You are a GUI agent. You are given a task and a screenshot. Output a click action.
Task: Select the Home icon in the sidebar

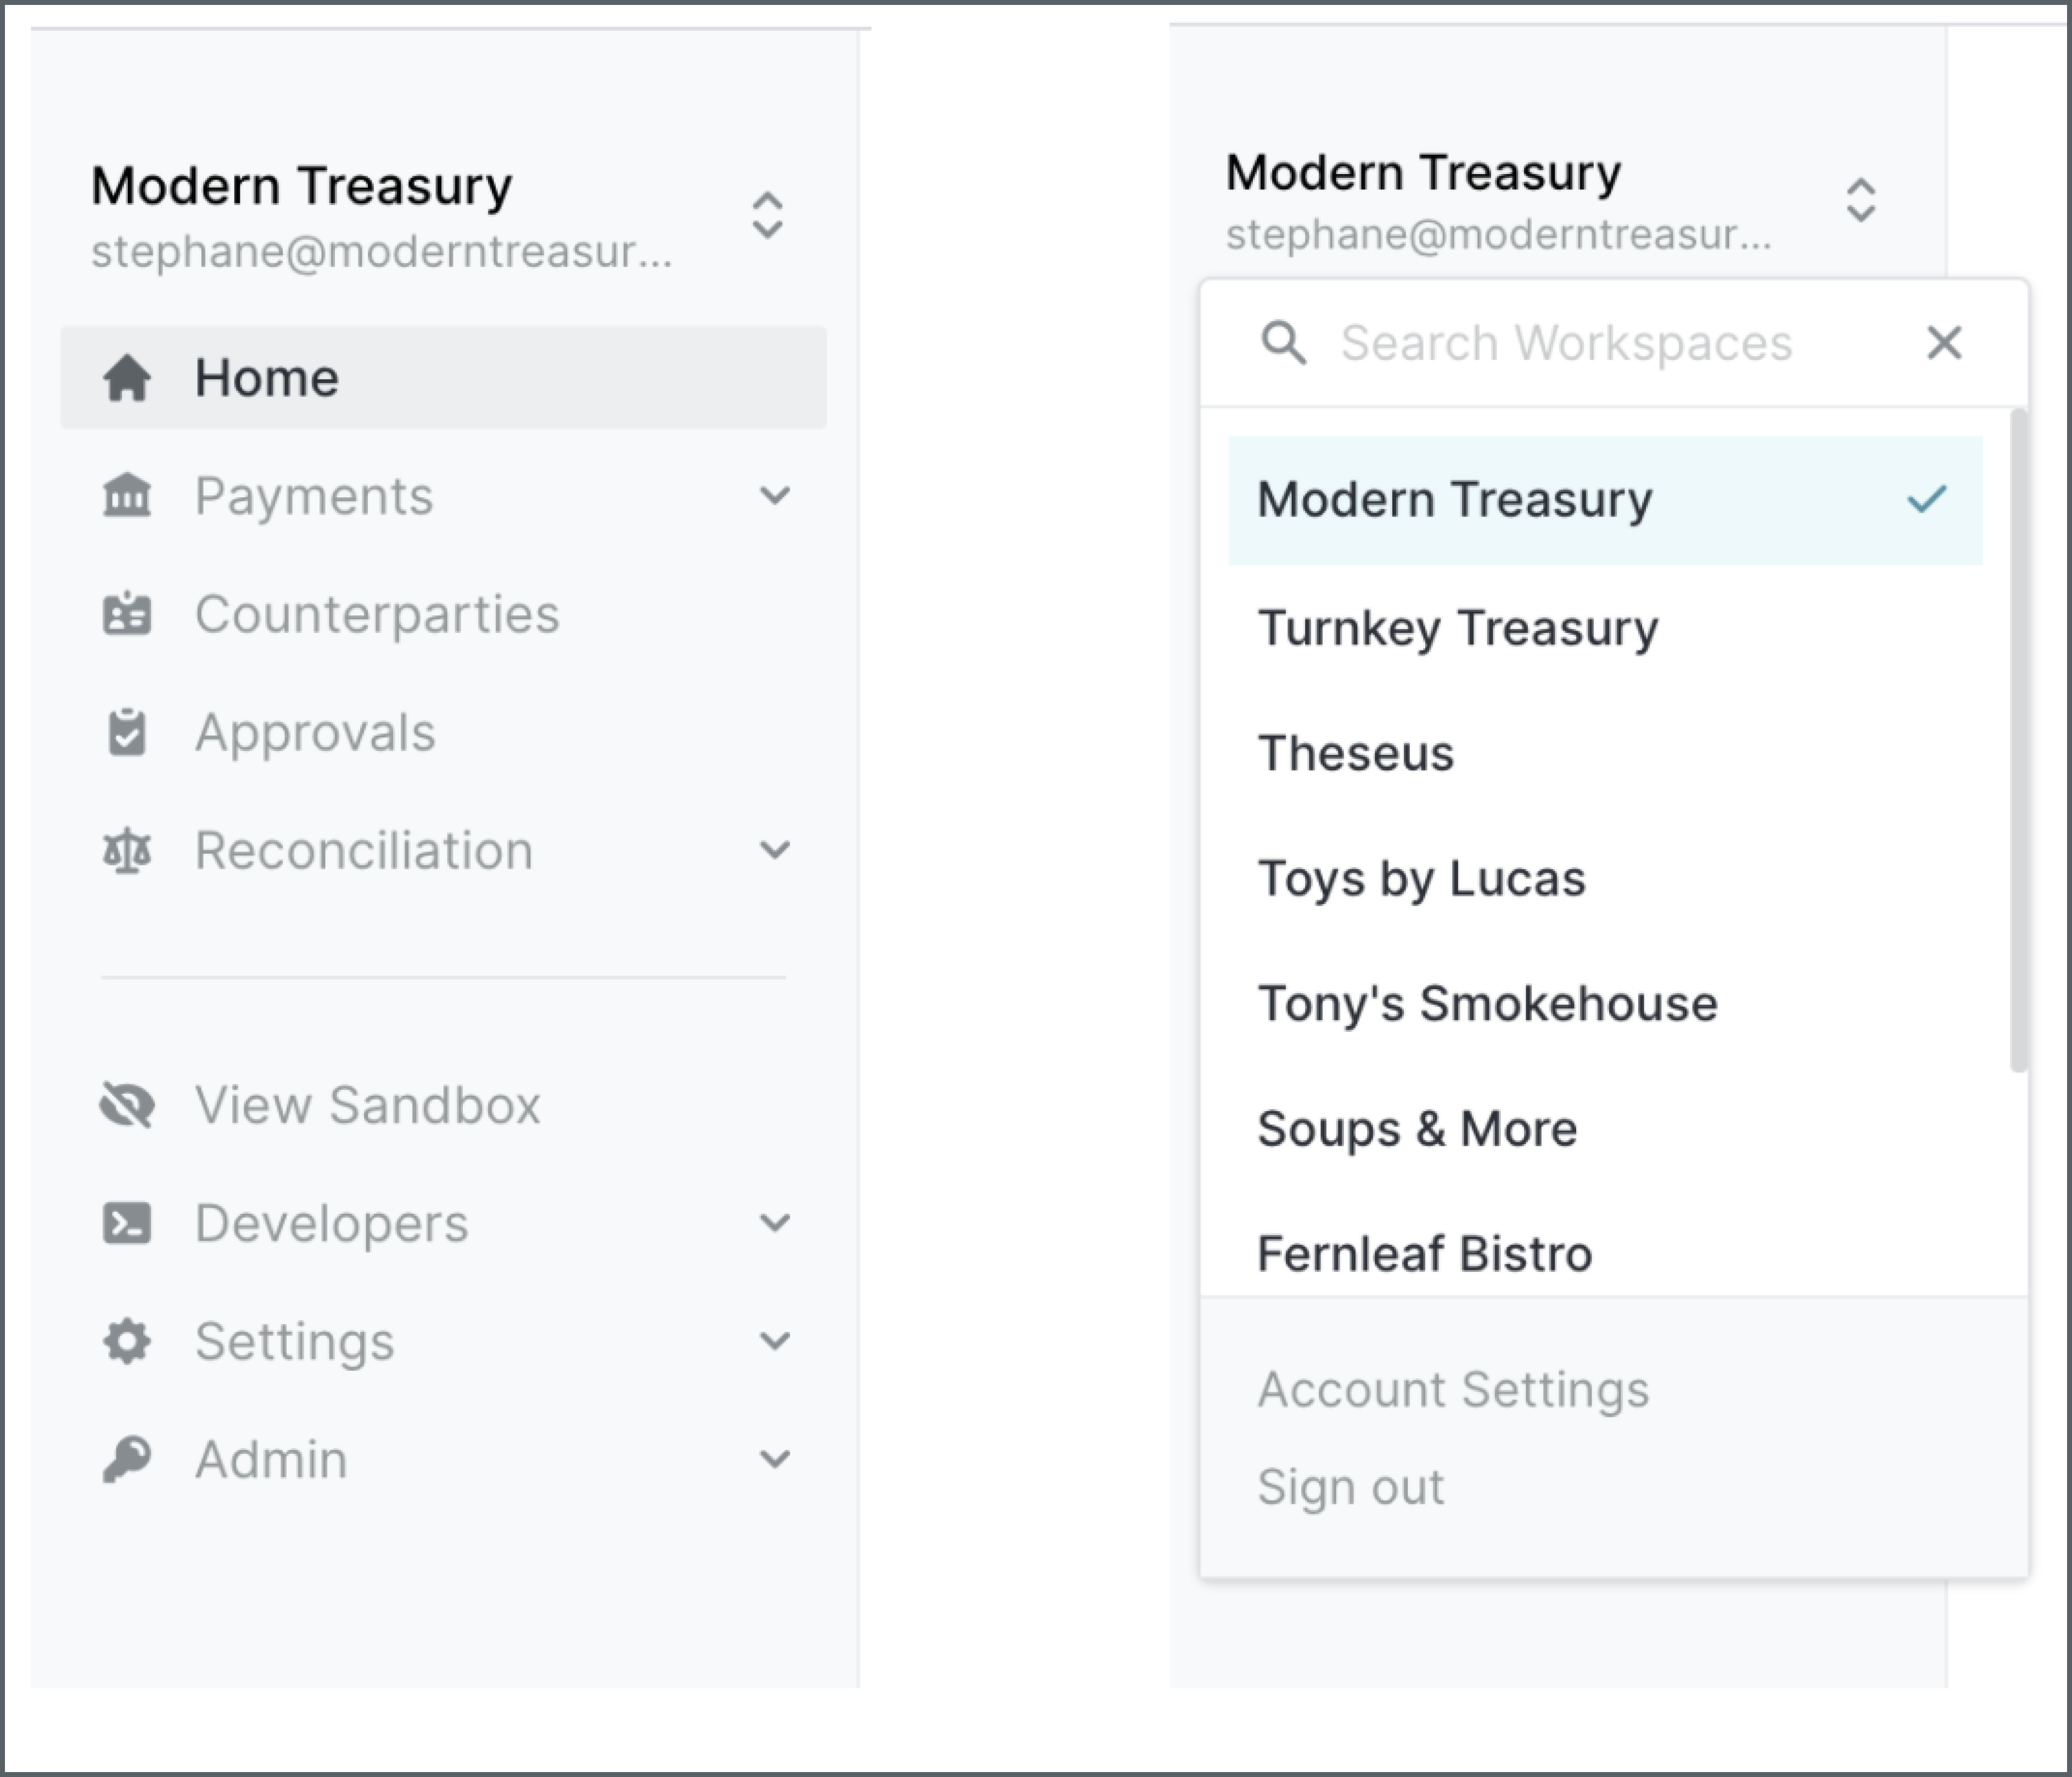click(x=128, y=378)
